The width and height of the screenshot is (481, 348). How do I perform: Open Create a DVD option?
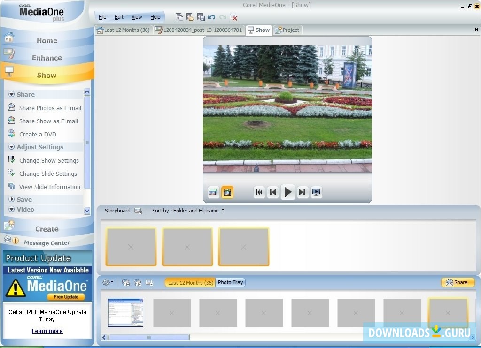[38, 134]
